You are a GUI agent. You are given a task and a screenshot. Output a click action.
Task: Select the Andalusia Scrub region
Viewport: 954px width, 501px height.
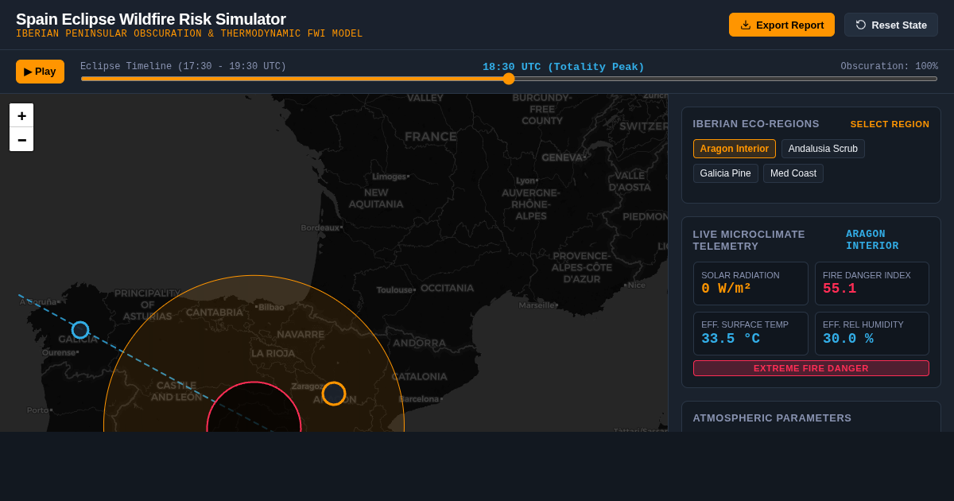click(823, 149)
